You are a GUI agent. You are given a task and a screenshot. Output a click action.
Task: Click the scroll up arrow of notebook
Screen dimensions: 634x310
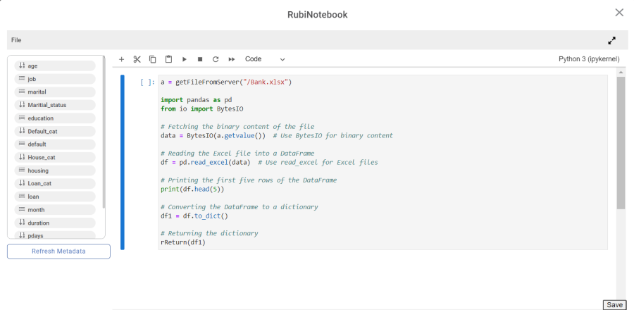click(621, 72)
